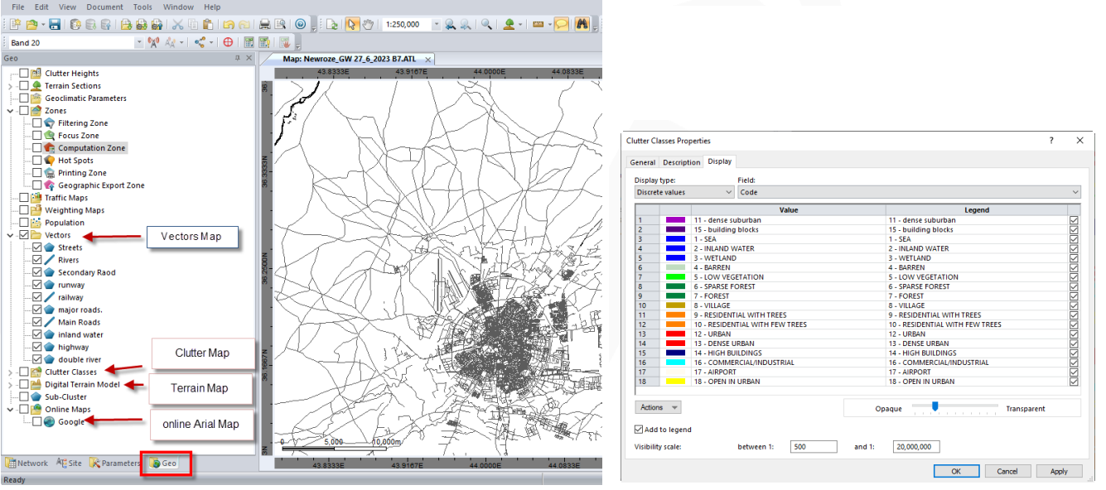Click the Apply button

[1059, 471]
